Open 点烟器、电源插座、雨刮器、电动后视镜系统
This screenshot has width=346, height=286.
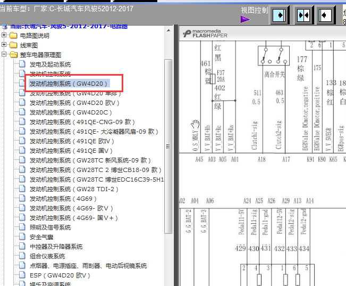point(88,266)
